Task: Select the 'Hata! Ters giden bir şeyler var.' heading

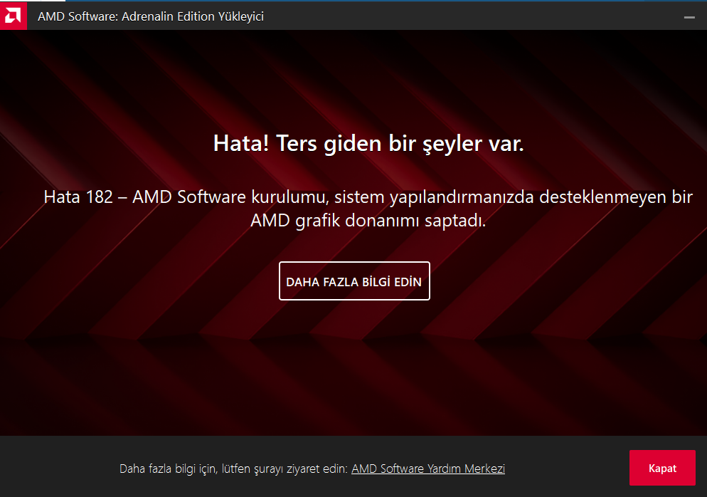Action: (368, 143)
